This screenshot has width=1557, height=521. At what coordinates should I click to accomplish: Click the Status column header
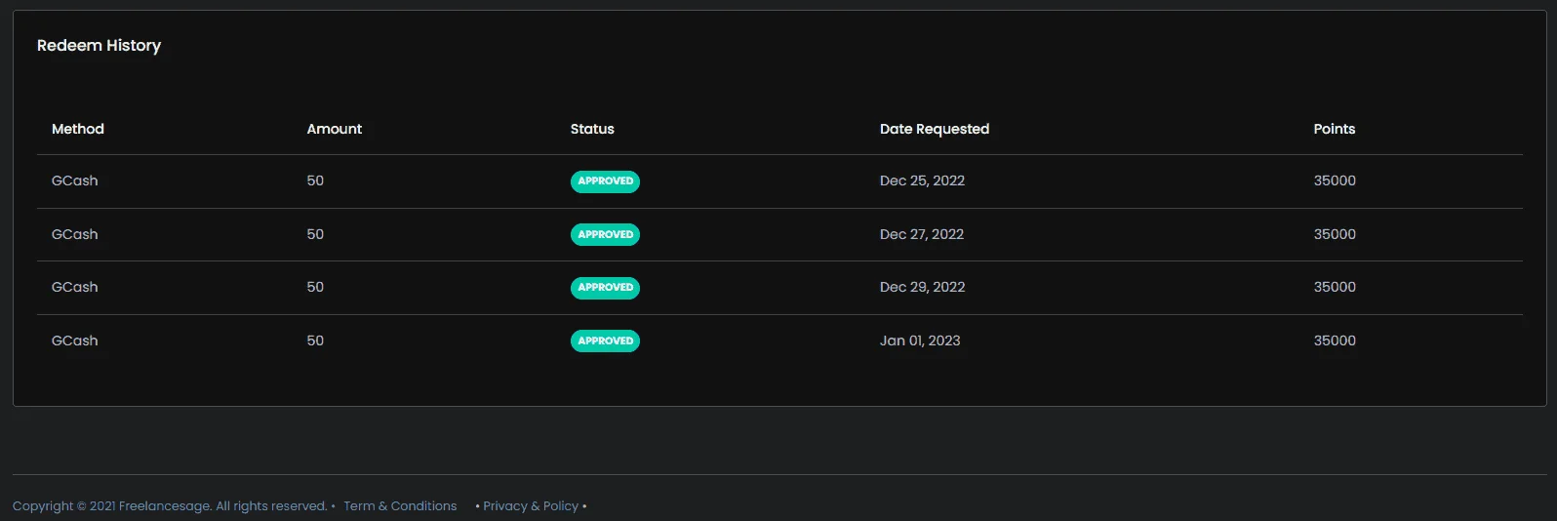(x=592, y=129)
